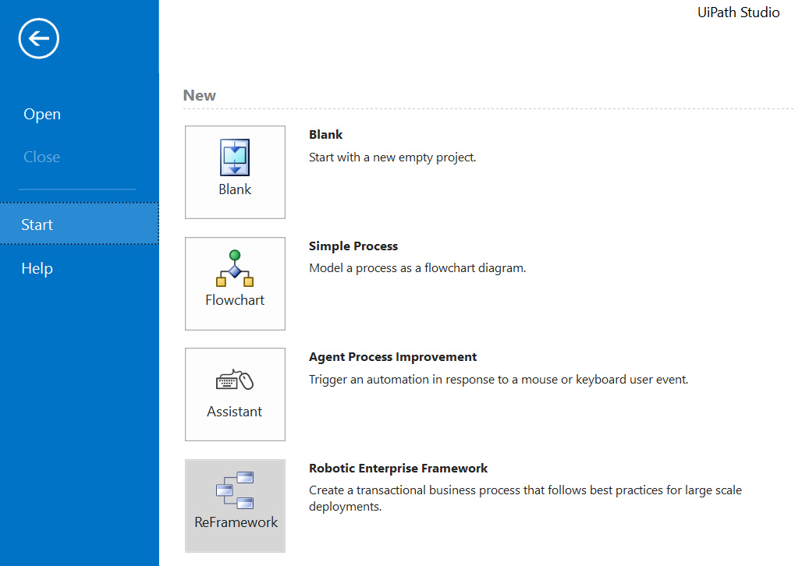Viewport: 802px width, 566px height.
Task: Click the Simple Process title
Action: point(353,246)
